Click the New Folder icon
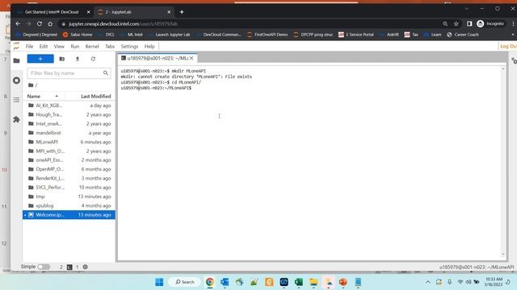The width and height of the screenshot is (517, 290). 61,59
